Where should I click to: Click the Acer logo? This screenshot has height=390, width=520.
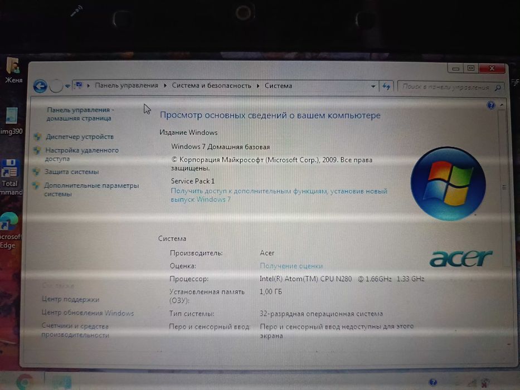461,259
